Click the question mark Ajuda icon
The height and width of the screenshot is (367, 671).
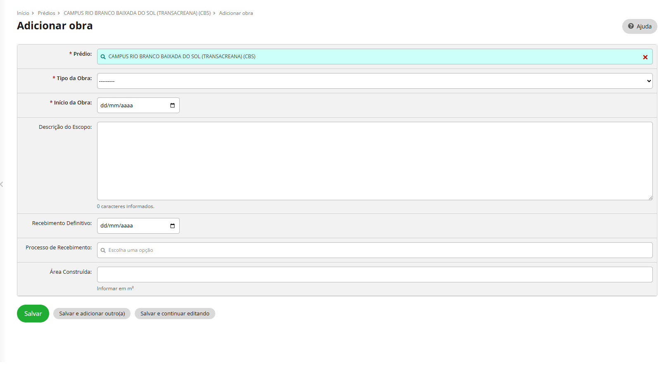coord(631,26)
